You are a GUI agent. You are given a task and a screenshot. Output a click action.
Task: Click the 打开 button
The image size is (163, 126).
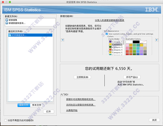tap(49, 111)
